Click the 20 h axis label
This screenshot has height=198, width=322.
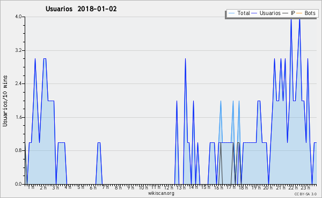point(268,187)
